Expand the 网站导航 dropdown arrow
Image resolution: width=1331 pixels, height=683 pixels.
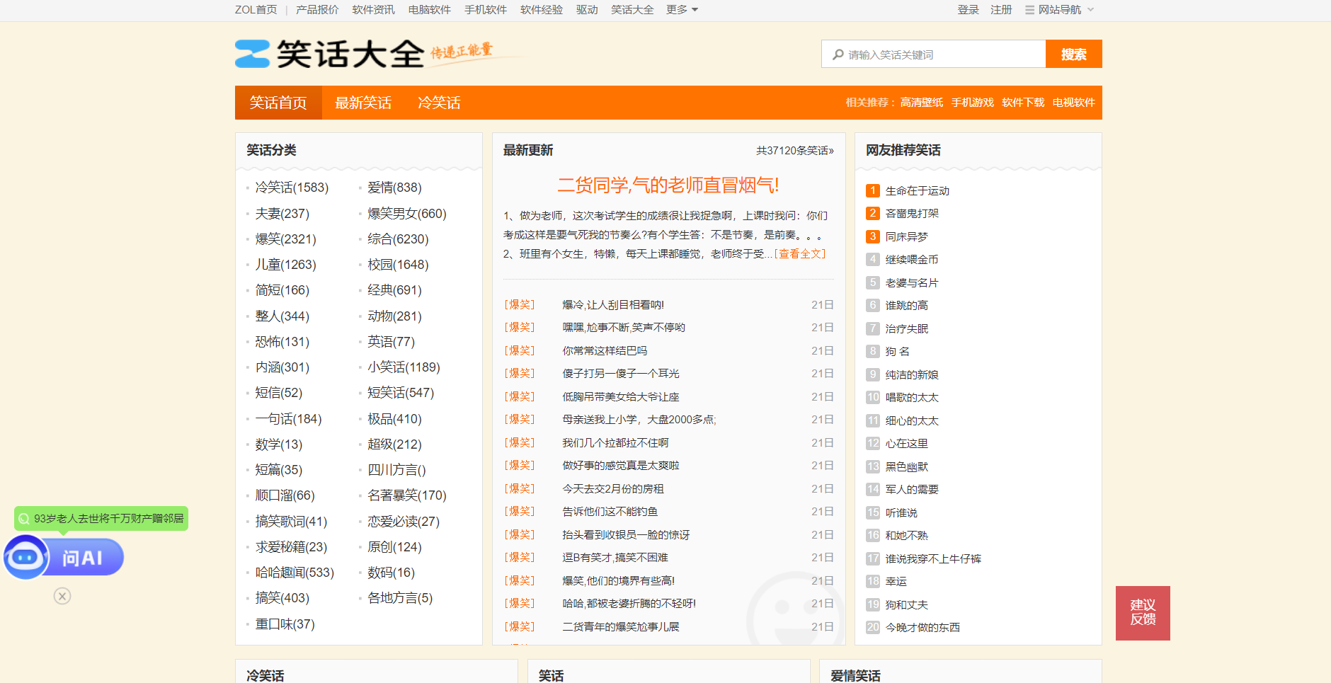(1090, 10)
